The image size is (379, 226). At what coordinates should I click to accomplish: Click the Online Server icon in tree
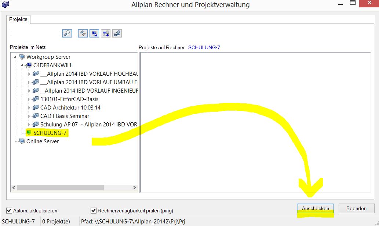tap(22, 141)
